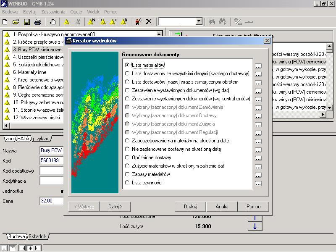Viewport: 336px width, 252px height.
Task: Open ellipsis options beside Lista czynności
Action: (x=258, y=184)
